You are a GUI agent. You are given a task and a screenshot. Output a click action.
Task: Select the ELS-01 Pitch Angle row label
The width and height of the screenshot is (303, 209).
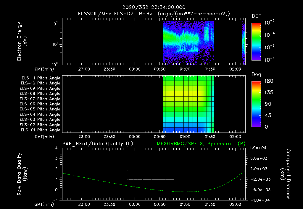[x=41, y=130]
